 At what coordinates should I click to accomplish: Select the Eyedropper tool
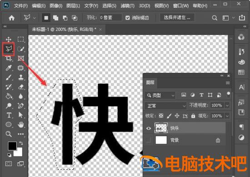(9, 68)
